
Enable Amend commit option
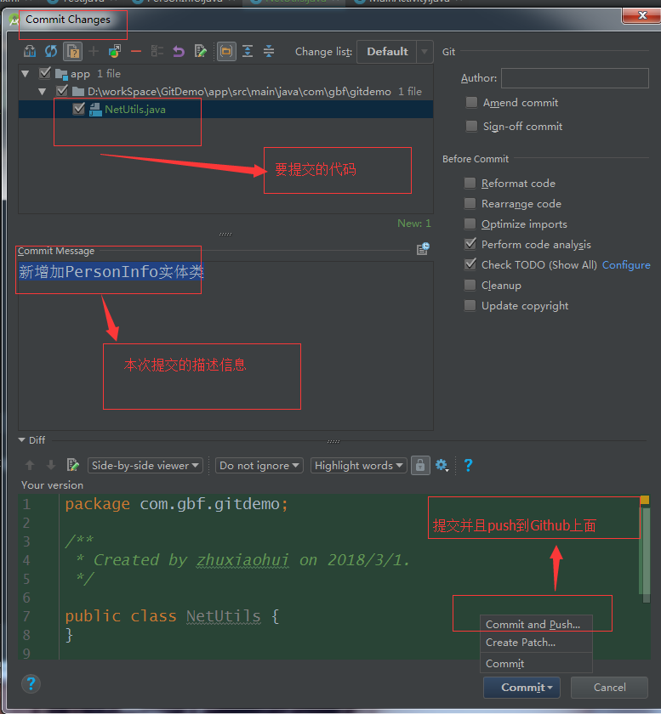tap(471, 103)
